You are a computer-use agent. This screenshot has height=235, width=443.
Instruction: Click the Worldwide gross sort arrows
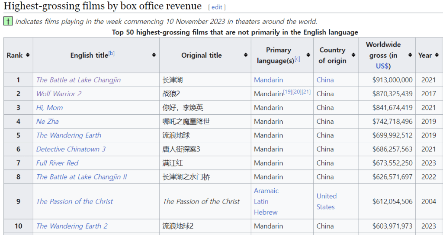tap(410, 55)
